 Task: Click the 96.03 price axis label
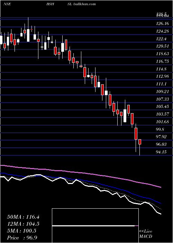pyautogui.click(x=162, y=144)
